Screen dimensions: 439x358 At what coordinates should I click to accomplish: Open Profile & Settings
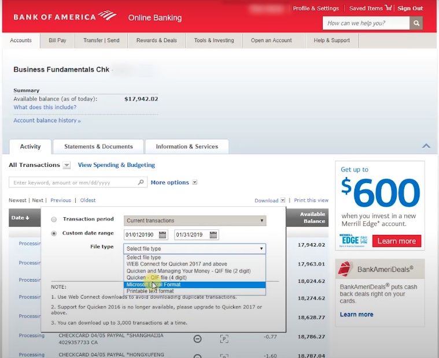coord(316,9)
